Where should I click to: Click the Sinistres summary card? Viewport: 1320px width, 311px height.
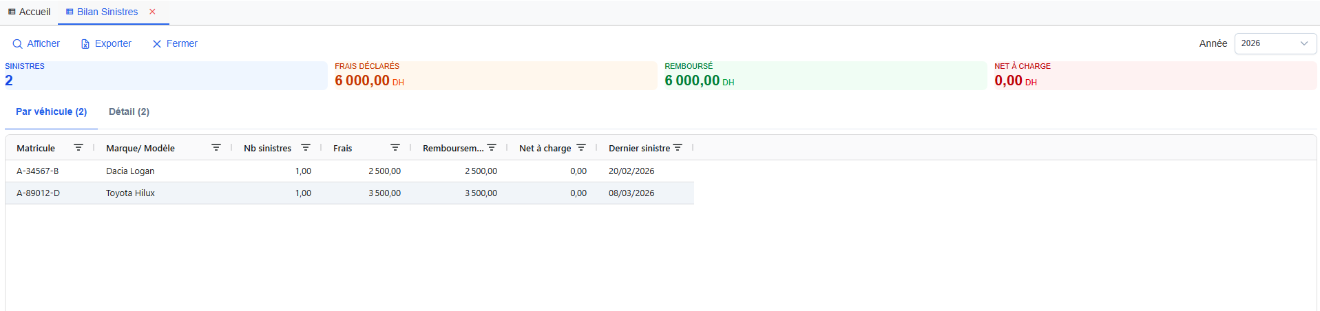tap(165, 76)
